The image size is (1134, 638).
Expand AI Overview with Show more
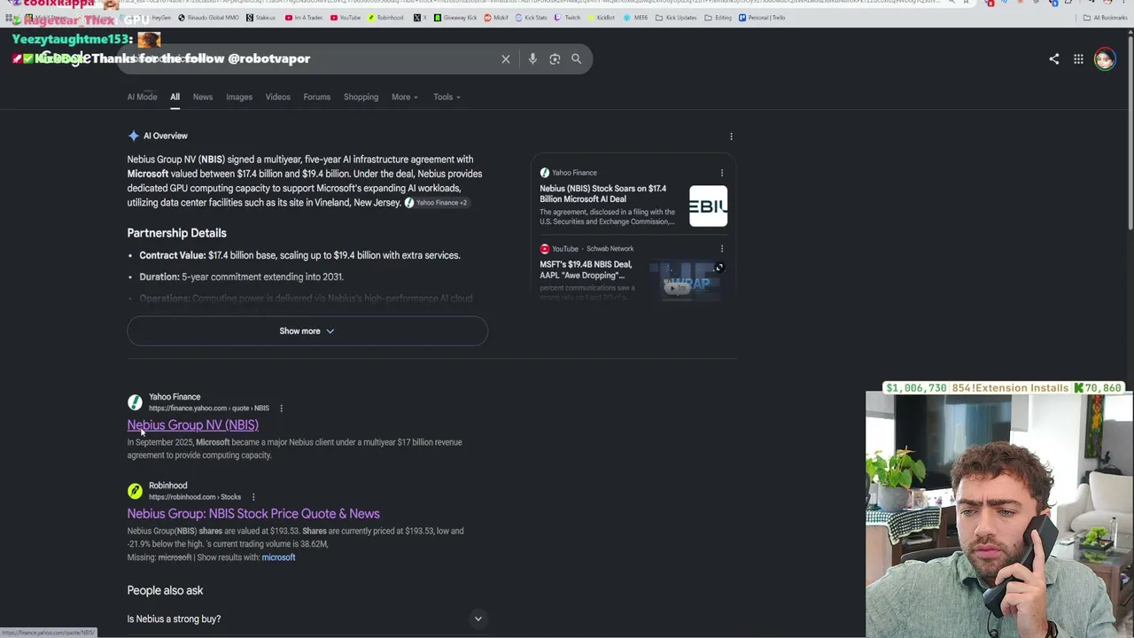point(307,331)
